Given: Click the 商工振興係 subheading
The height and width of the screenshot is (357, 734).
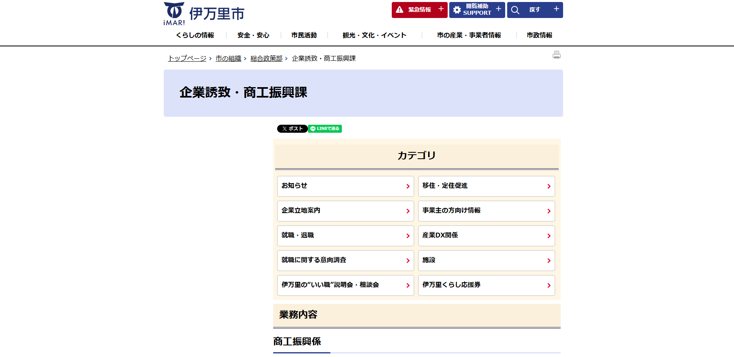Looking at the screenshot, I should 297,341.
